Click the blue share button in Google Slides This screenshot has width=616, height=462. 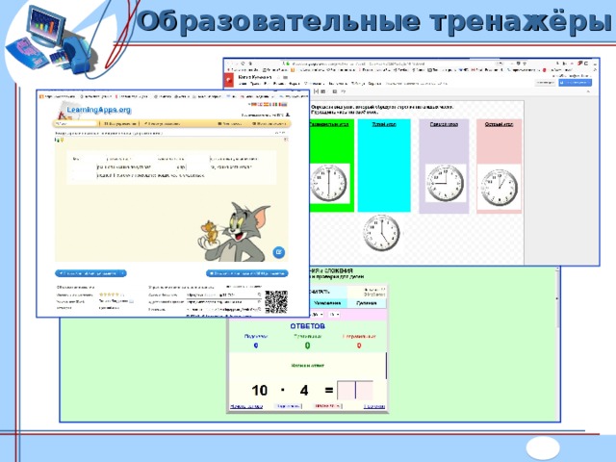(576, 83)
